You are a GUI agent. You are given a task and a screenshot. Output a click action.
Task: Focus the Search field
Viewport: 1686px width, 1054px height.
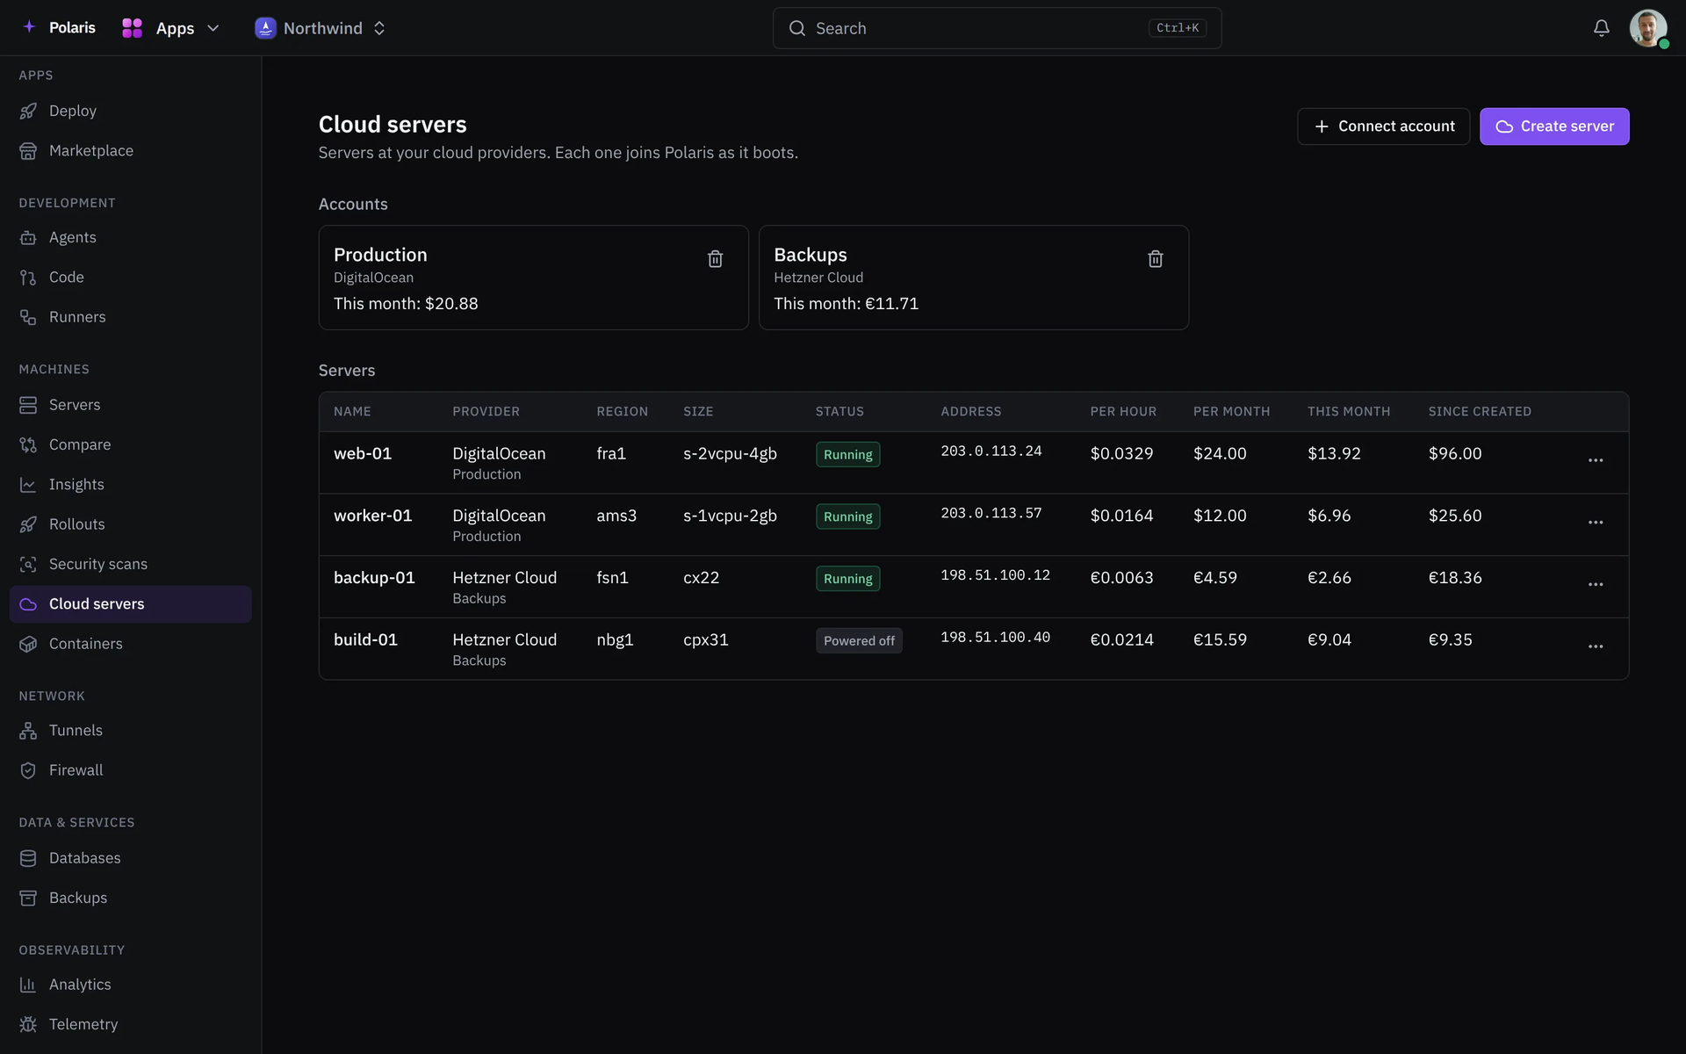[997, 28]
